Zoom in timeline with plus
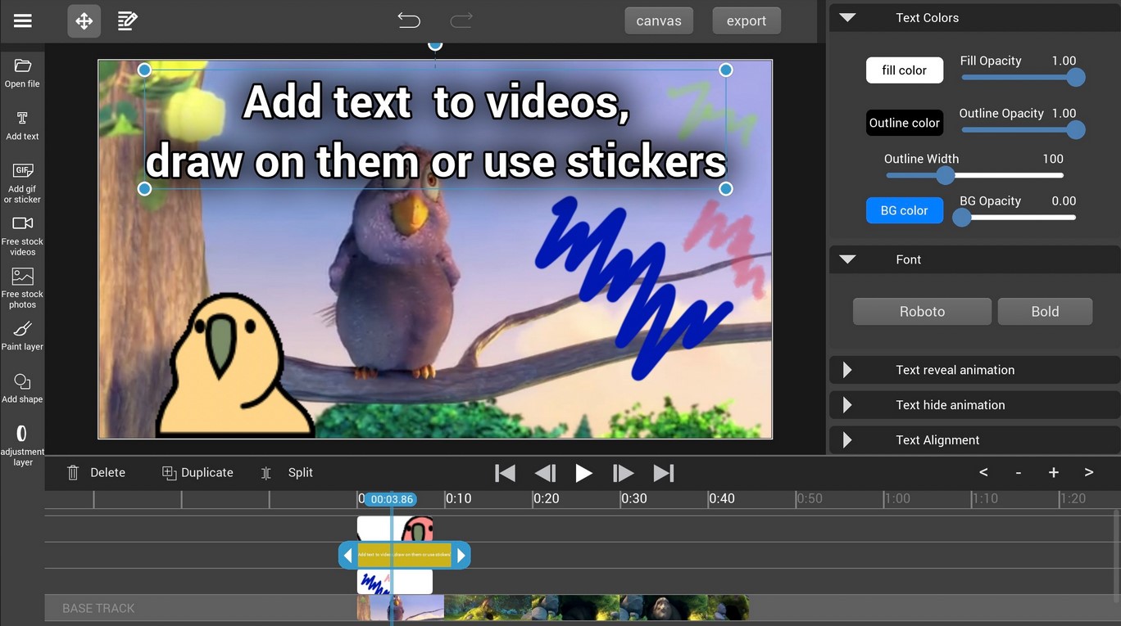The width and height of the screenshot is (1121, 626). [1054, 472]
